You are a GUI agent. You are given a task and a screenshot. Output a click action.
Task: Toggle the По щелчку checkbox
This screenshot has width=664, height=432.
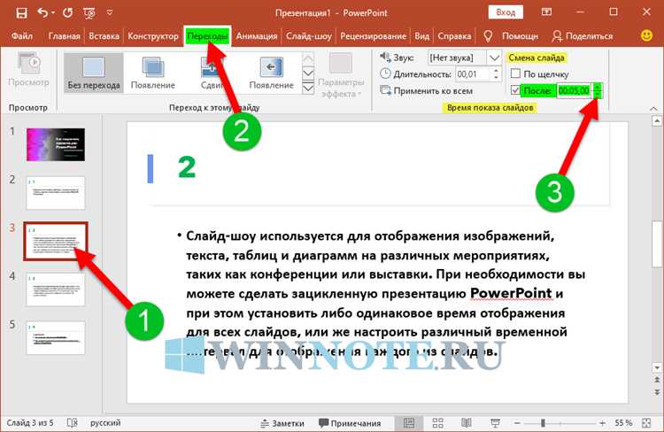click(515, 73)
